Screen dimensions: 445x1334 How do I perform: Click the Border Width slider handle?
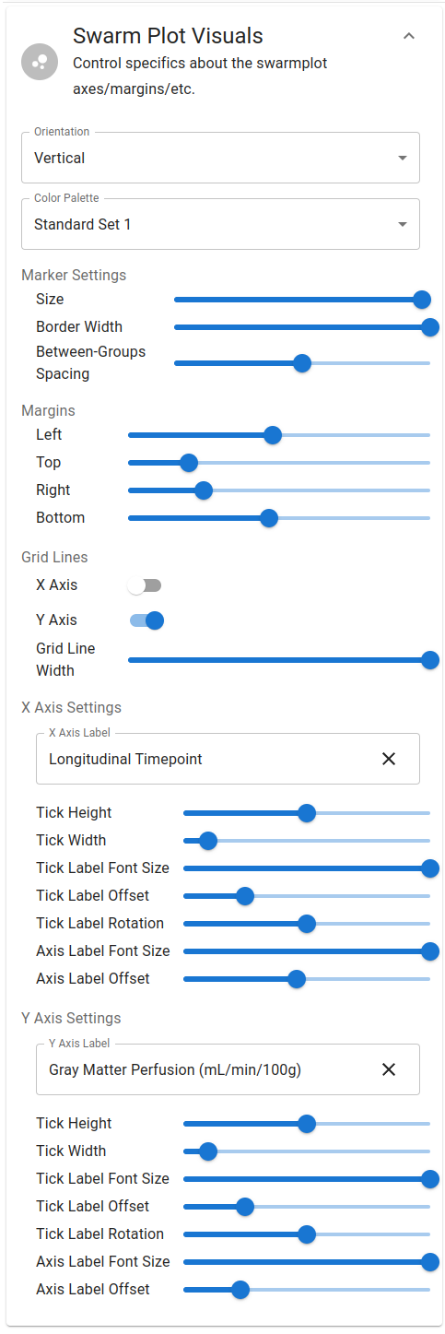(429, 326)
